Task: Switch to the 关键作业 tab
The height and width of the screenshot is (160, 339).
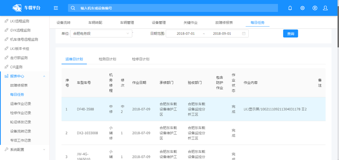Action: [x=190, y=22]
